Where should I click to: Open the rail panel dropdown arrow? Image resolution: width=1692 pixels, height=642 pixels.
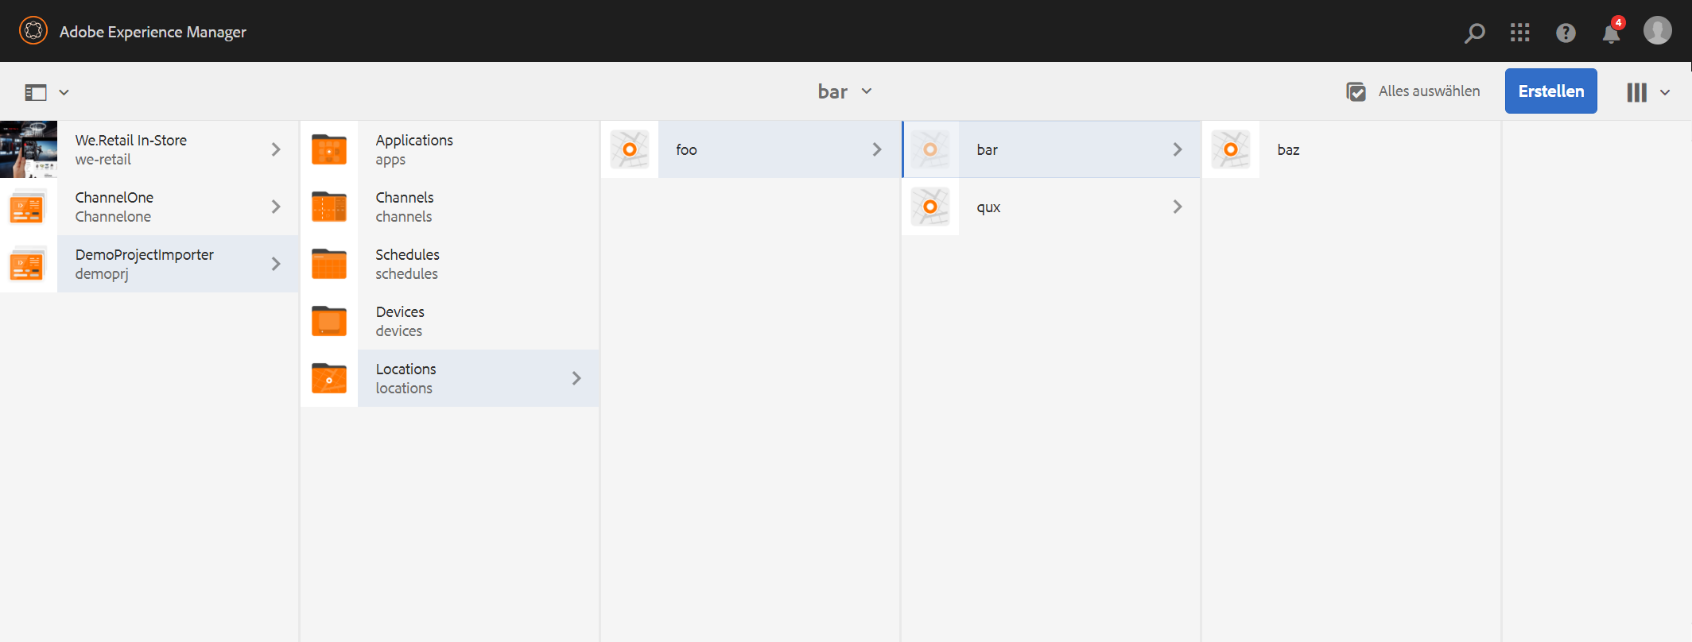click(64, 92)
